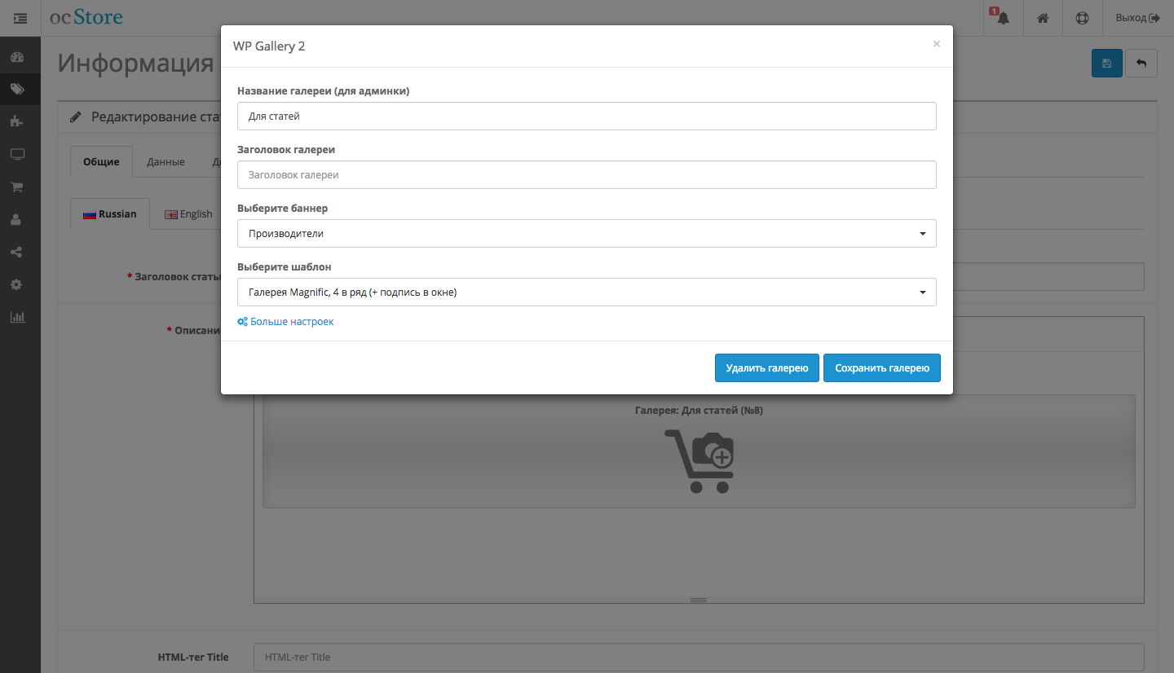The height and width of the screenshot is (673, 1174).
Task: Open the Catalog tags icon in sidebar
Action: tap(17, 90)
